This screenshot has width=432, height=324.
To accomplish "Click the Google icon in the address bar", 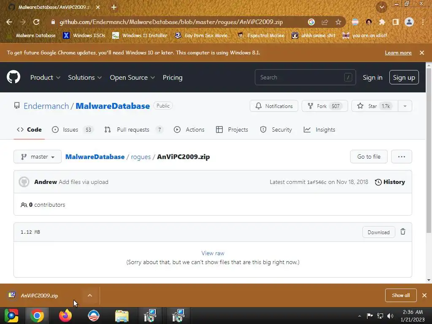I will click(x=311, y=22).
